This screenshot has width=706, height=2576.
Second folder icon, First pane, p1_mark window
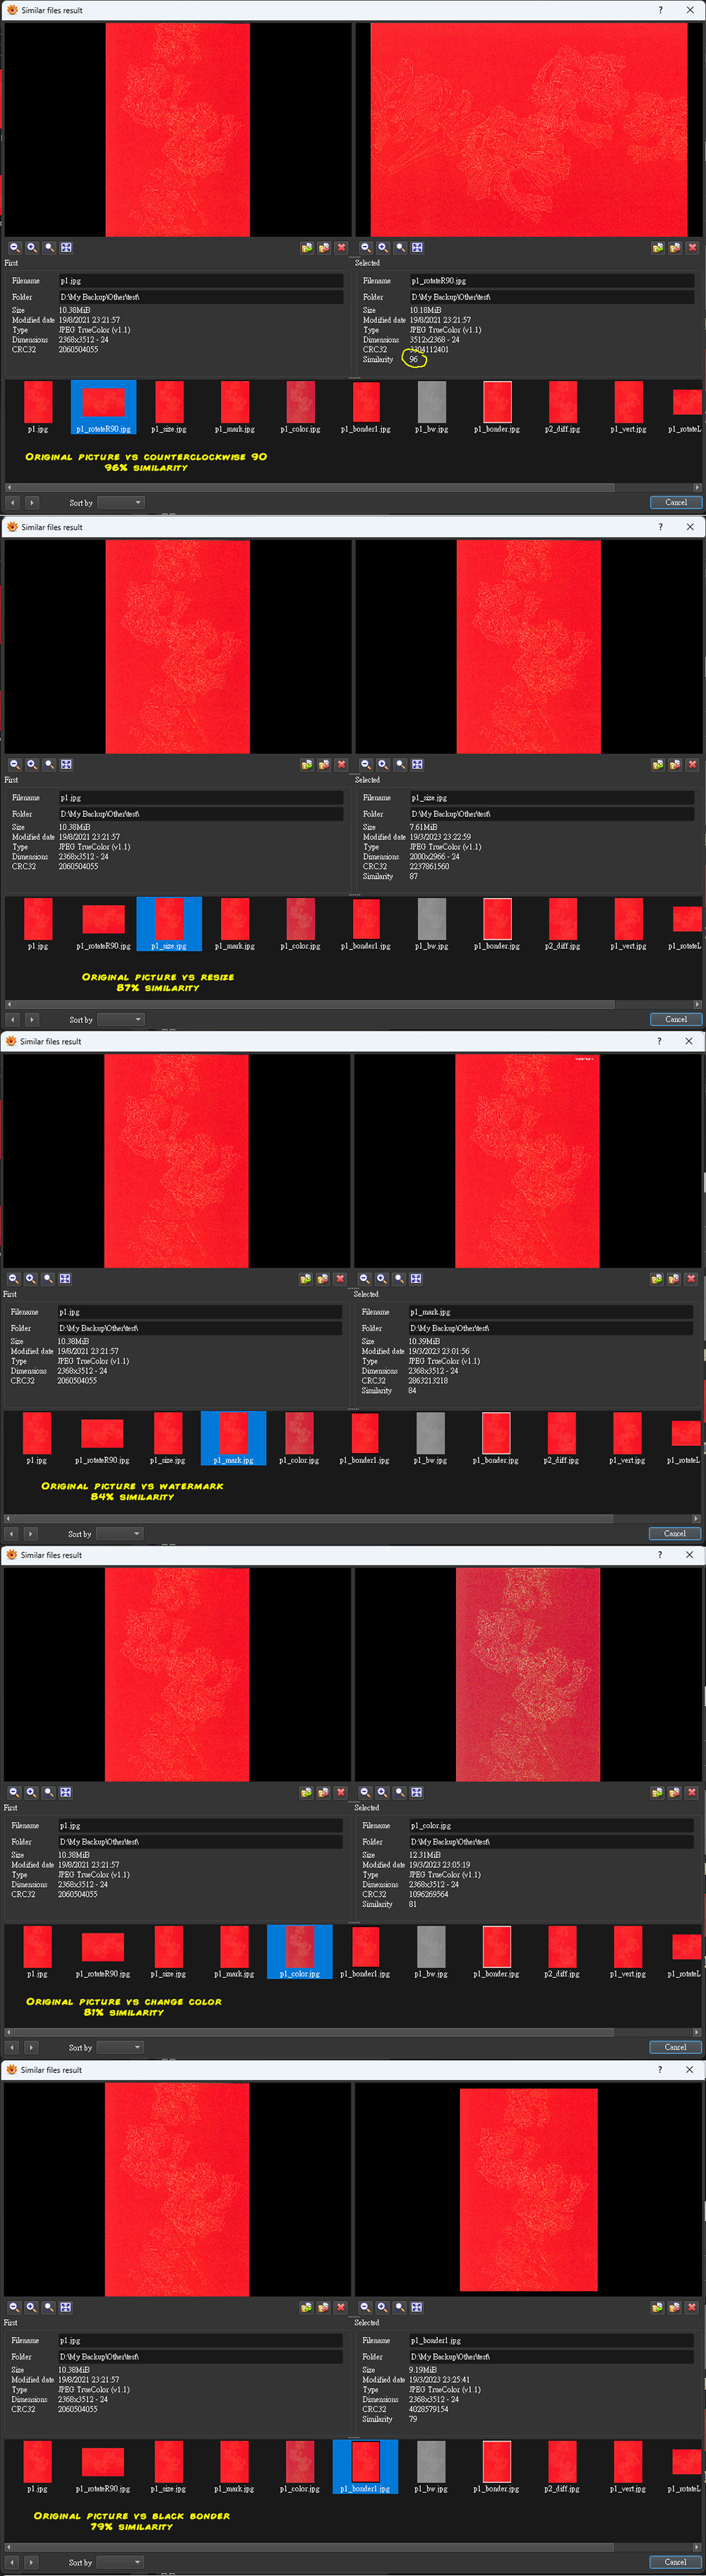323,1278
